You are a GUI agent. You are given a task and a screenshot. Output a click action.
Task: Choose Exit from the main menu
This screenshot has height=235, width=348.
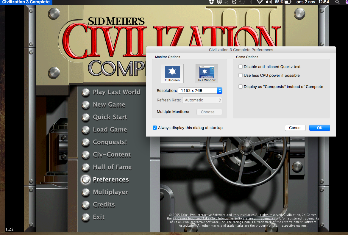click(x=99, y=217)
